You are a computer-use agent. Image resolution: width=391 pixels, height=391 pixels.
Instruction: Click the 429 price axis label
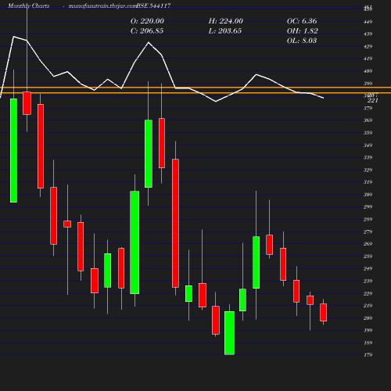(368, 46)
